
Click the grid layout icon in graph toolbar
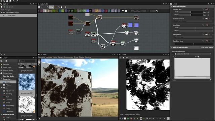39,7
